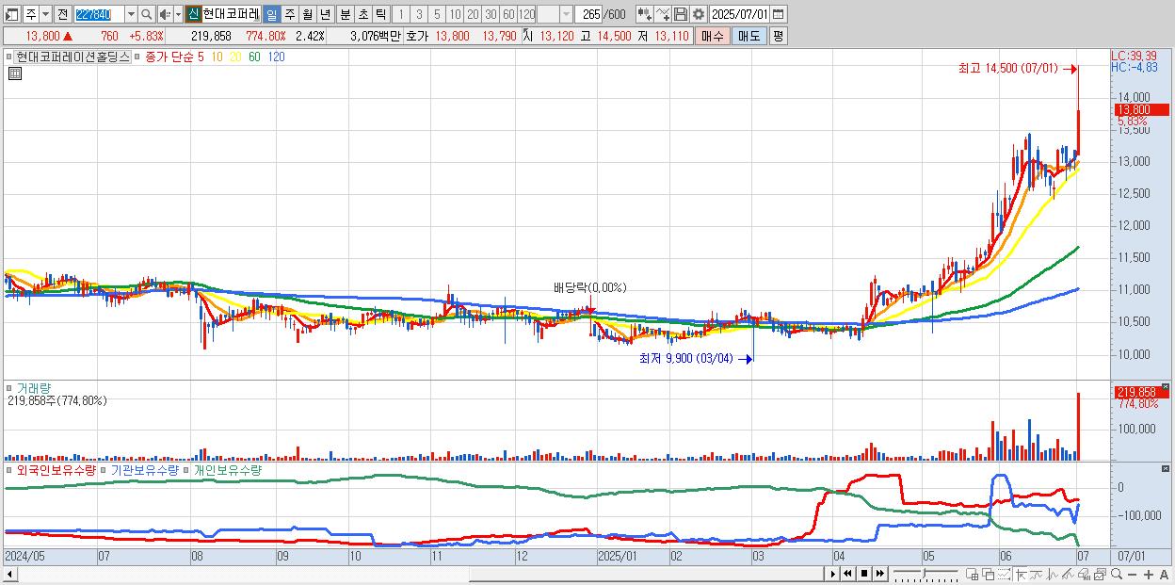Image resolution: width=1175 pixels, height=585 pixels.
Task: Click the stock search magnifier icon
Action: (x=147, y=14)
